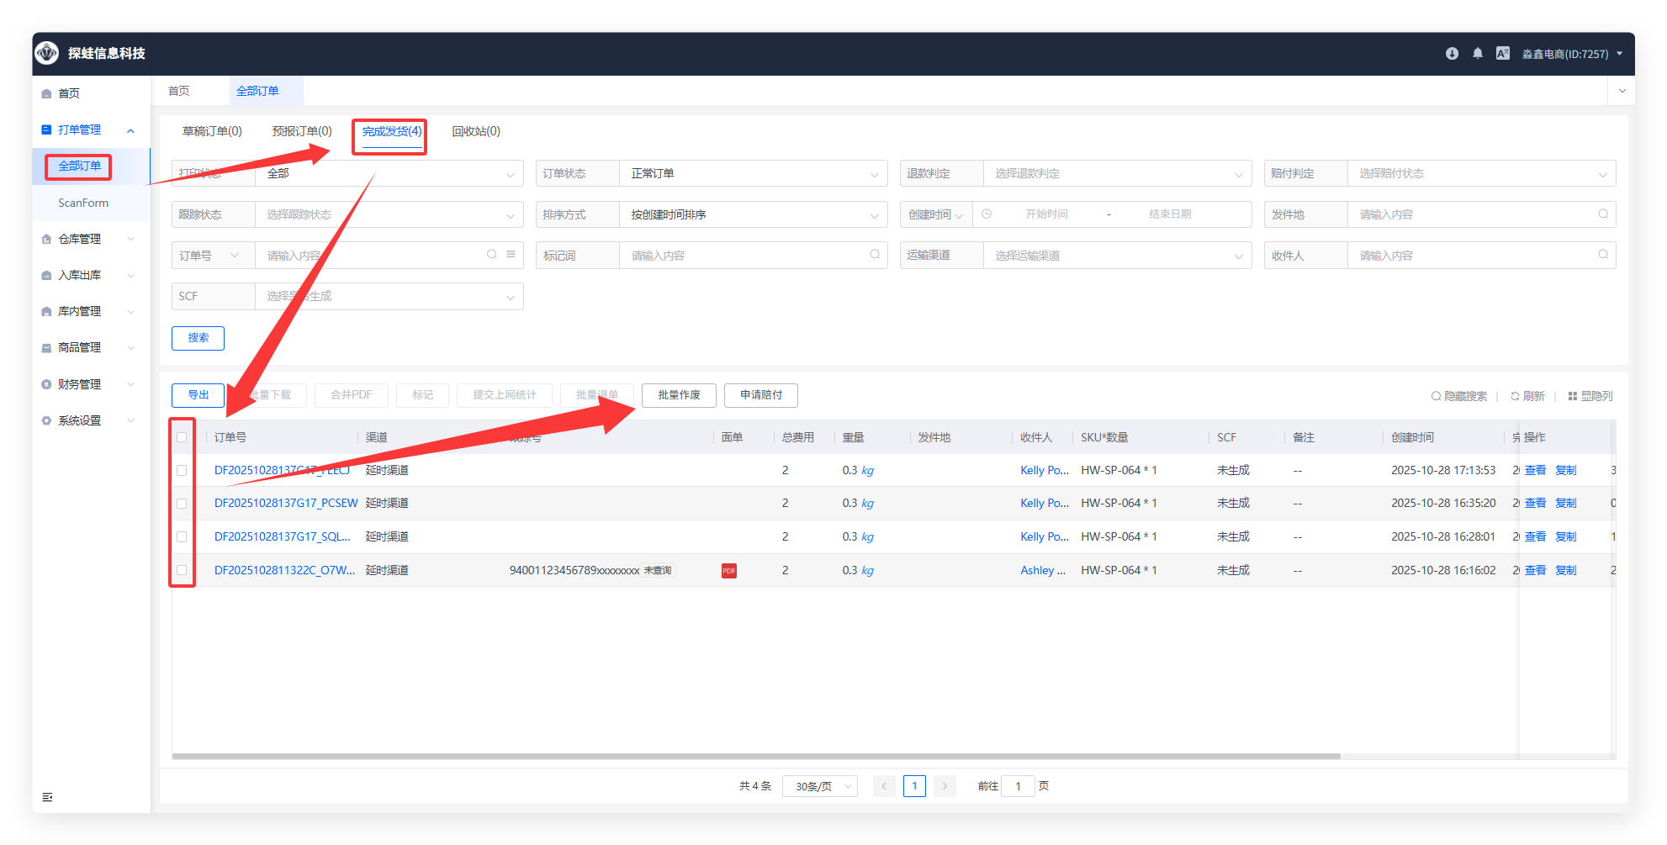Click the refresh 刷新 icon
Screen dimensions: 1667x845
[x=1515, y=396]
